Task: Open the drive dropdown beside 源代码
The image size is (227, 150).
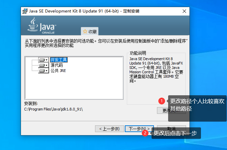Action: click(44, 65)
